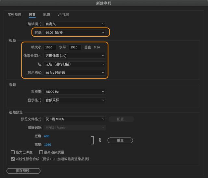Open the 采样率 48000 Hz dropdown
Viewport: 208px width, 178px height.
(75, 92)
